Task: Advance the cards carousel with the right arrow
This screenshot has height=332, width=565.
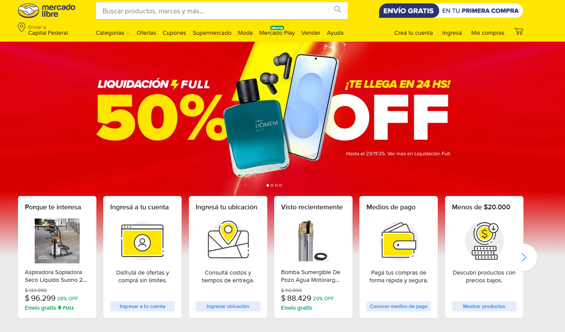Action: coord(523,257)
